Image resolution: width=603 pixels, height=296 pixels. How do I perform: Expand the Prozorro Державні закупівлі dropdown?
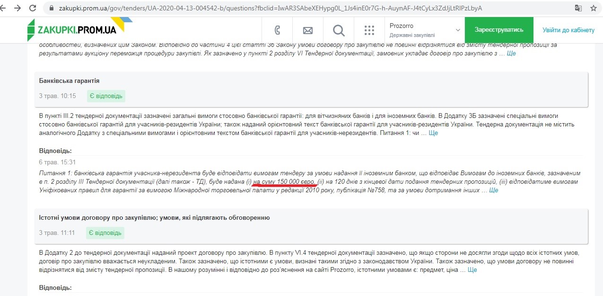[425, 30]
